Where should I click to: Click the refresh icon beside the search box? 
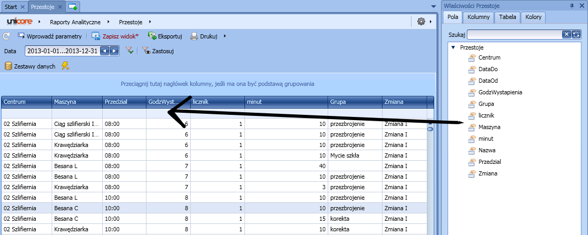576,34
